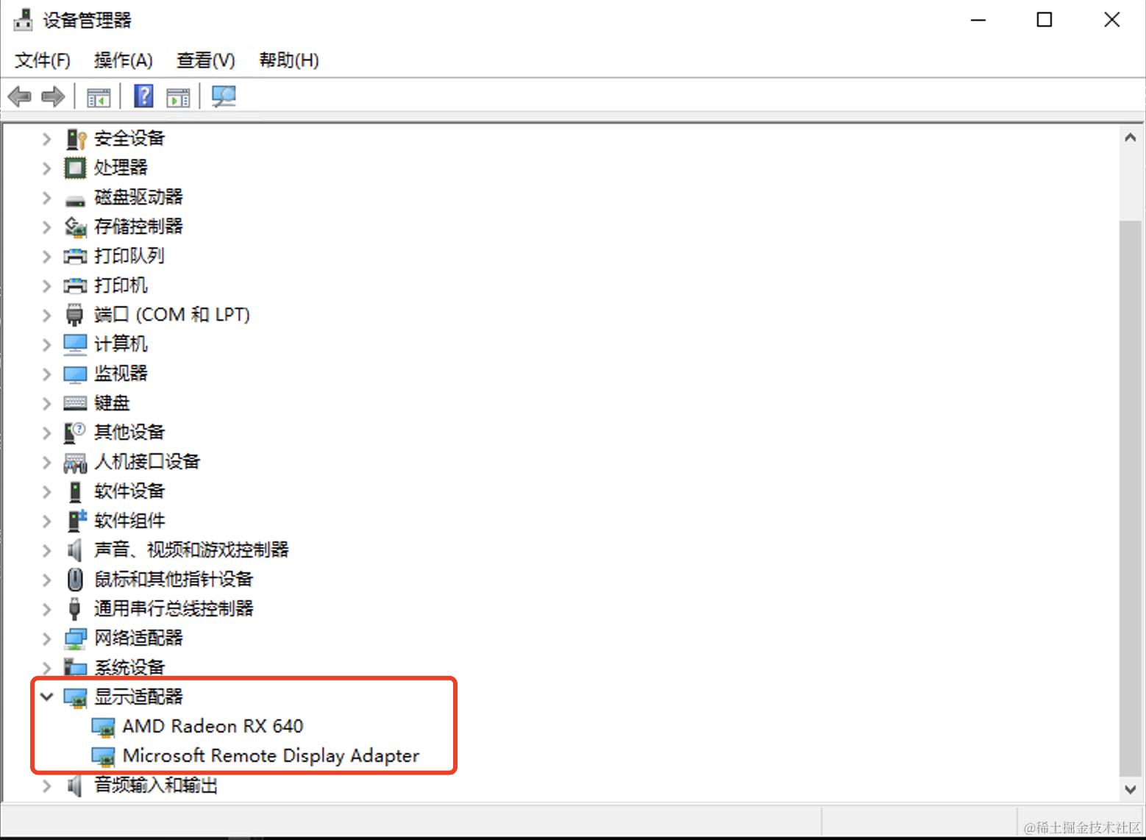Click the scrollbar up arrow
This screenshot has height=840, width=1146.
[x=1131, y=138]
